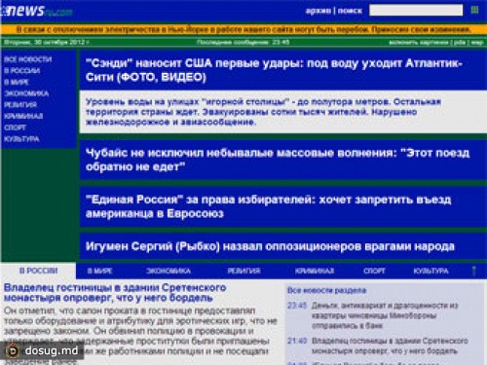
Task: Select ВСЕ НОВОСТИ in left sidebar
Action: [28, 59]
